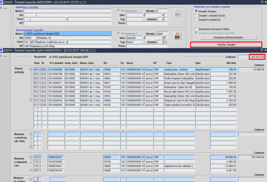Select Čerpání k období Do option
The image size is (267, 182).
pos(196,20)
